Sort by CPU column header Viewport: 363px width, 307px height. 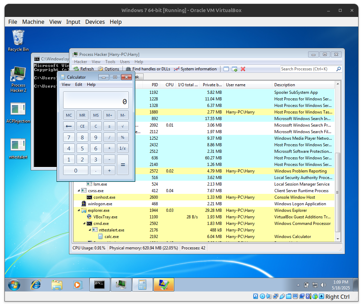168,85
